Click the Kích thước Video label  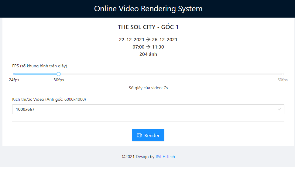(49, 99)
